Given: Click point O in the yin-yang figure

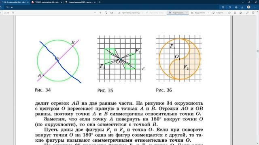Looking at the screenshot, I should point(180,59).
